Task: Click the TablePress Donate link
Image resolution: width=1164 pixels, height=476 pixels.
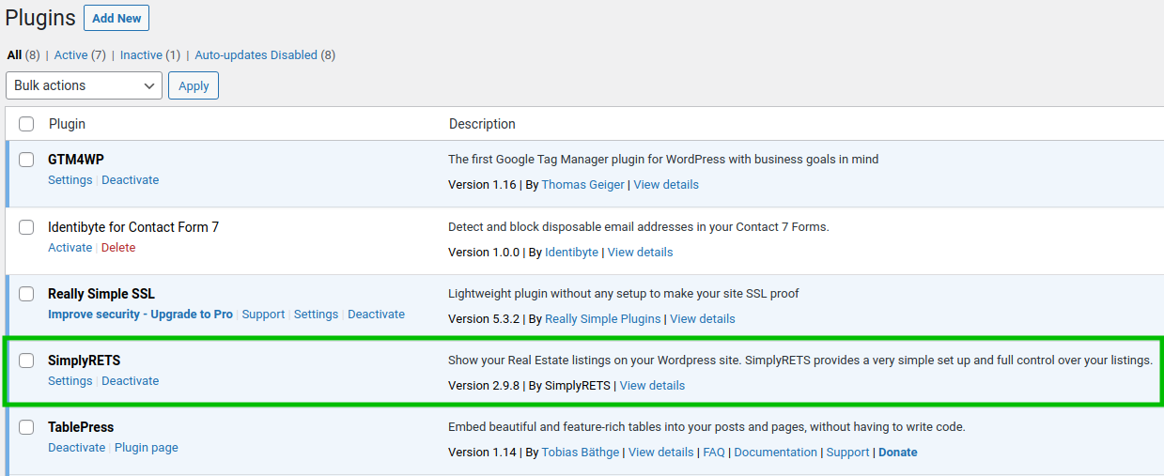Action: (898, 453)
